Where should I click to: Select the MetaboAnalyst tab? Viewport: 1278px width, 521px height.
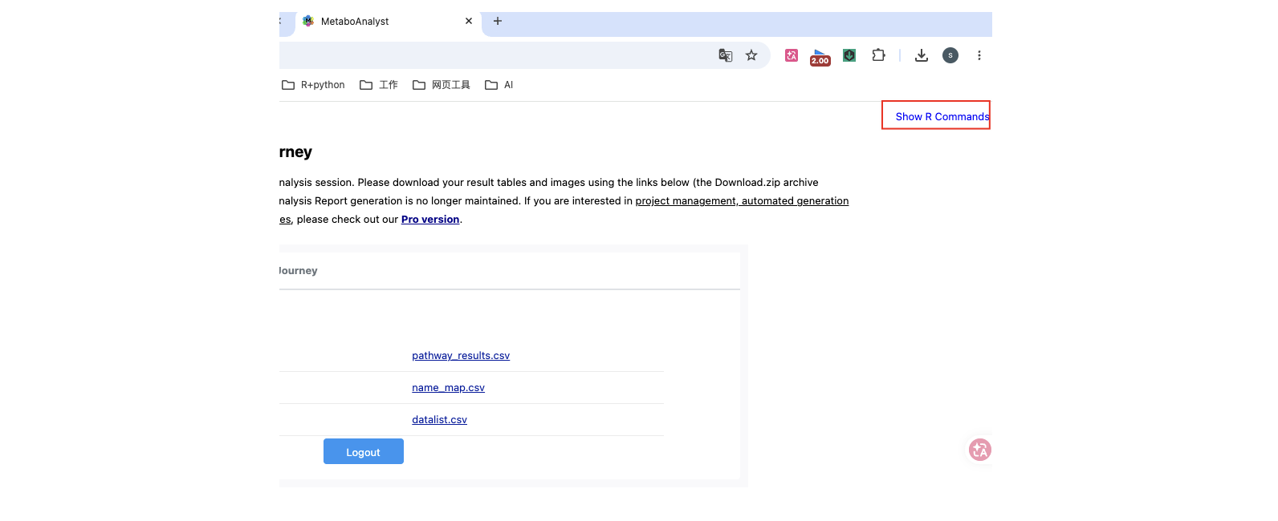click(x=388, y=22)
